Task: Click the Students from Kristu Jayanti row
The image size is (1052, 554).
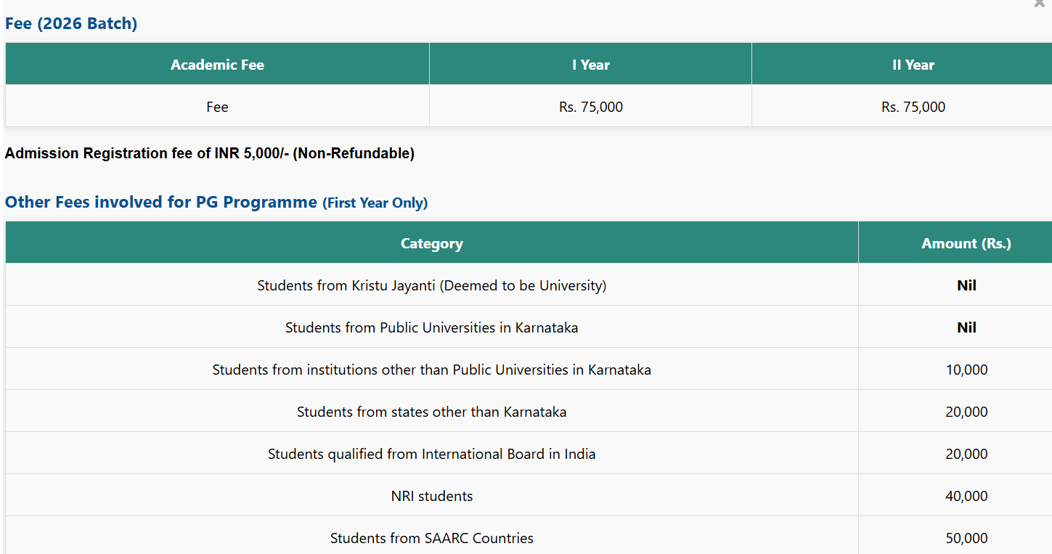Action: point(431,285)
